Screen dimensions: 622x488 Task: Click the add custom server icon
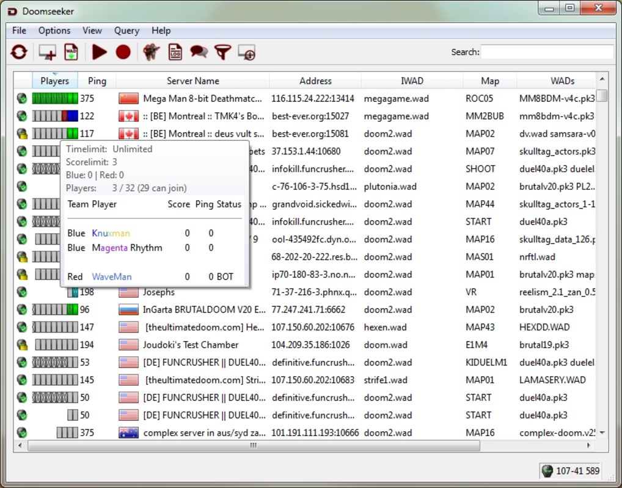[x=47, y=52]
